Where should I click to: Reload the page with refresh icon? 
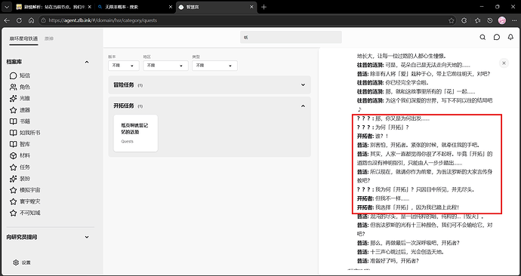[x=20, y=20]
